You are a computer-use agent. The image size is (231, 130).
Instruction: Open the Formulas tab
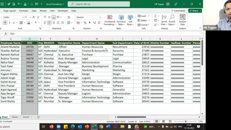(23, 11)
